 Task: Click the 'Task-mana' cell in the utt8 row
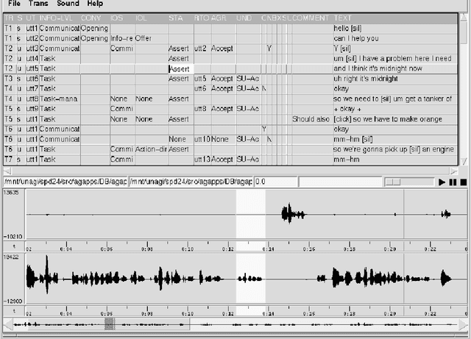59,99
